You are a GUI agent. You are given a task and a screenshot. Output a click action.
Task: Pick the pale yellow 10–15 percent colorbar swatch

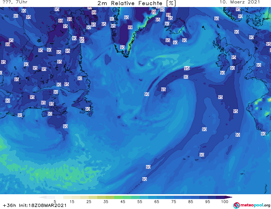68,197
